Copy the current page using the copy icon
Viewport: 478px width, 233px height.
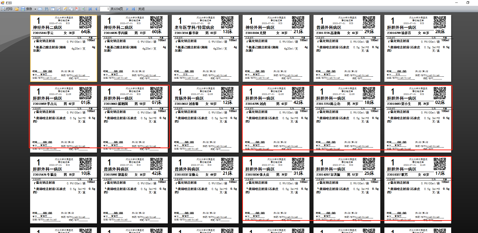(x=71, y=9)
